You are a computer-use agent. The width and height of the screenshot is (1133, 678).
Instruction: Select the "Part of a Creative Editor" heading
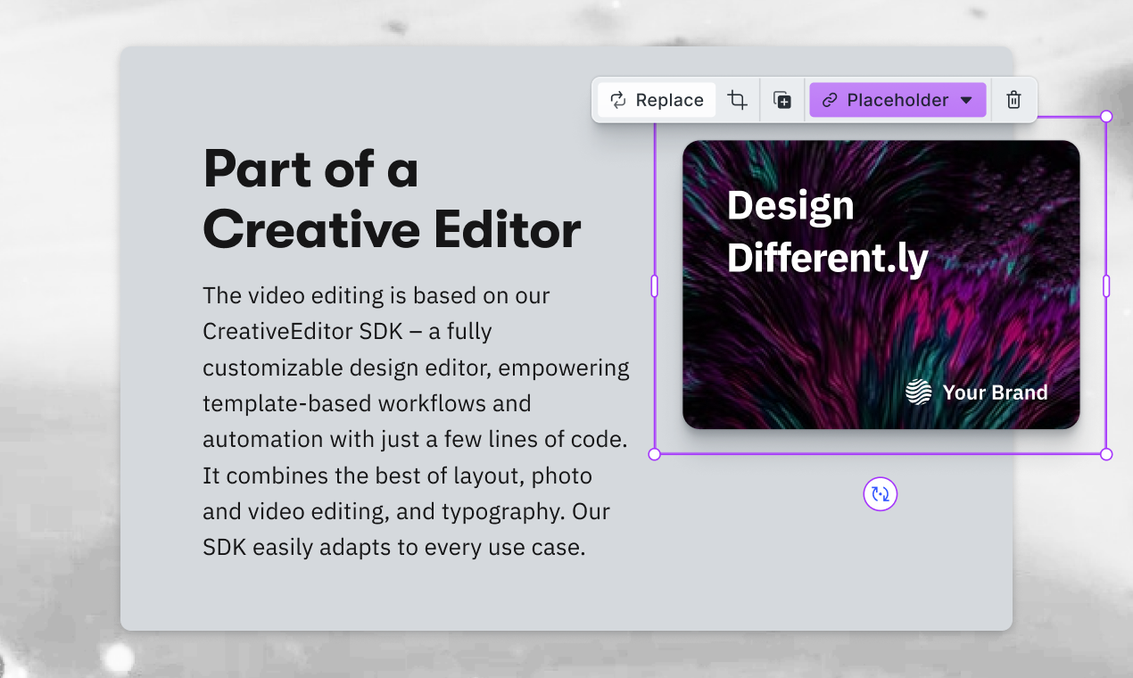coord(393,199)
